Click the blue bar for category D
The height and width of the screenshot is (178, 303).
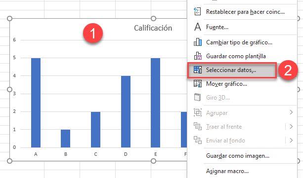126,111
